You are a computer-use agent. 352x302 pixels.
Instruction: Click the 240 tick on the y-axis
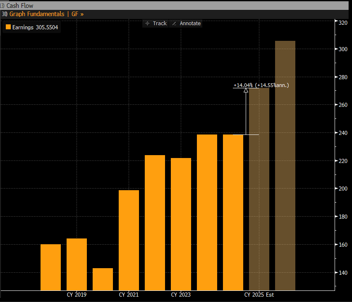click(343, 133)
